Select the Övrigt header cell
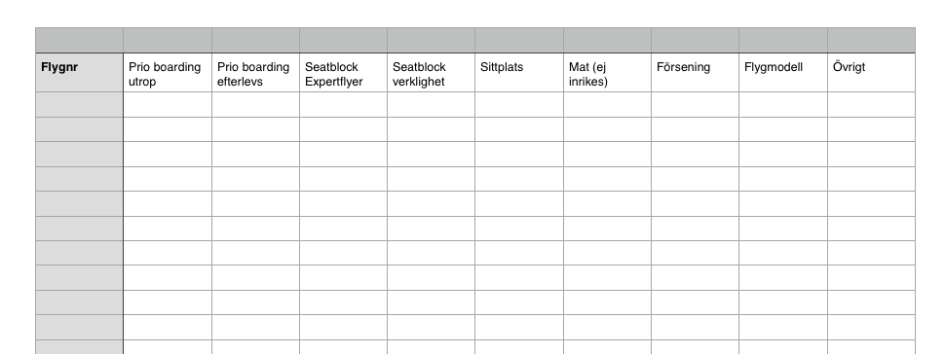Viewport: 945px width, 354px height. point(872,73)
